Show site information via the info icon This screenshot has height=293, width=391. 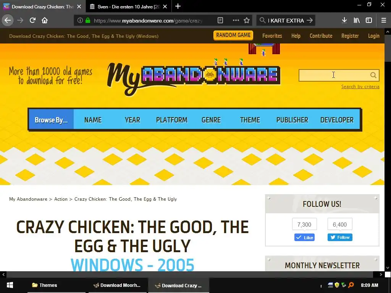point(80,21)
